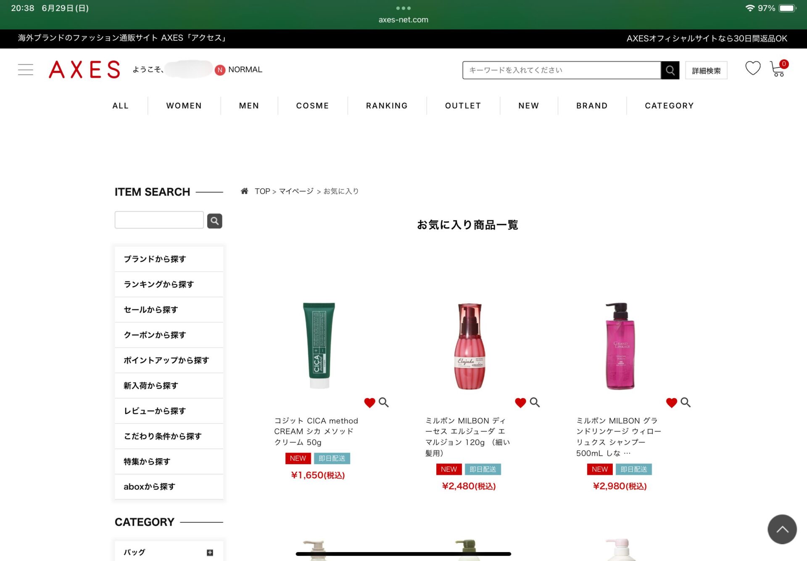The image size is (807, 561).
Task: Unfavorite Milbon Elujuda Emulsion heart
Action: 520,403
